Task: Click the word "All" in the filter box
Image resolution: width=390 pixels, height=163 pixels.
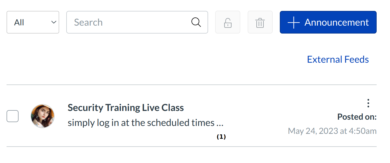Action: click(x=19, y=22)
